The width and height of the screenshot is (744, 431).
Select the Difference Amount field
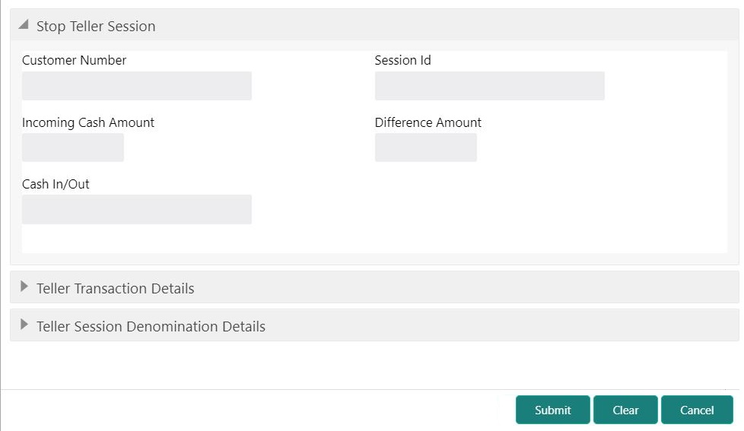click(x=425, y=147)
